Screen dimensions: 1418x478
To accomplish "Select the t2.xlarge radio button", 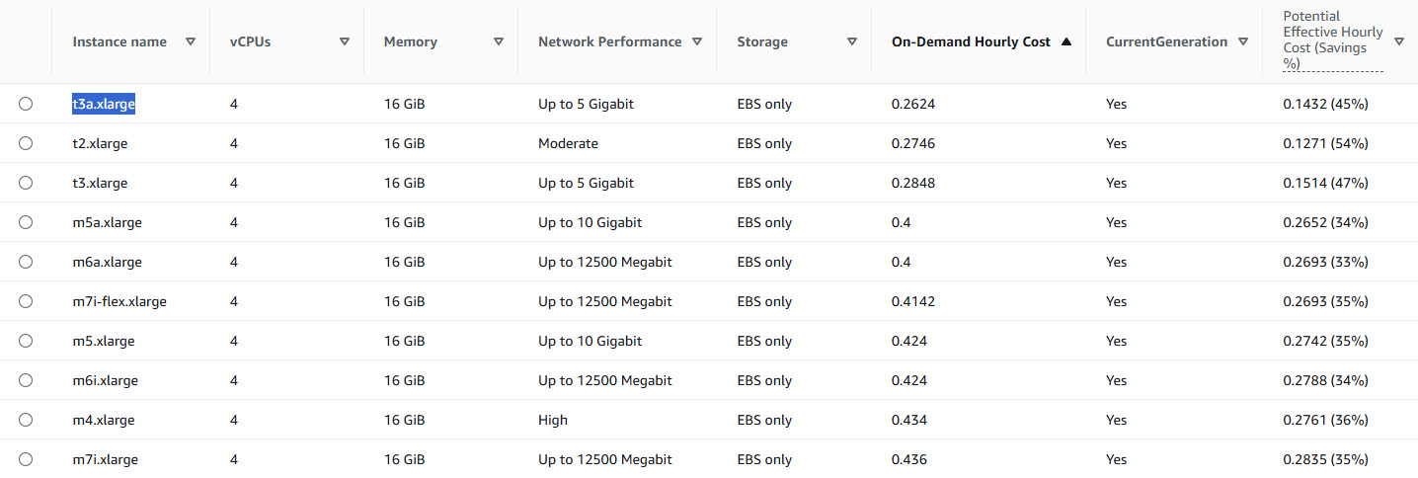I will pos(26,143).
